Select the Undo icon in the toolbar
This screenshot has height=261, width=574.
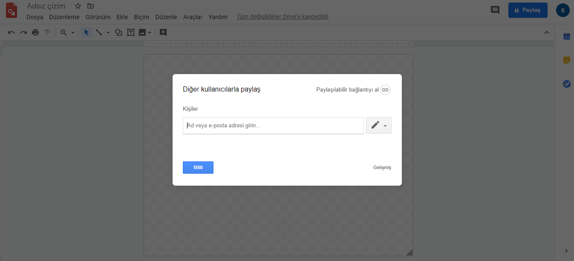click(11, 32)
